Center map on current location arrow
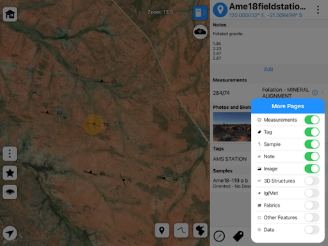 [x=10, y=233]
